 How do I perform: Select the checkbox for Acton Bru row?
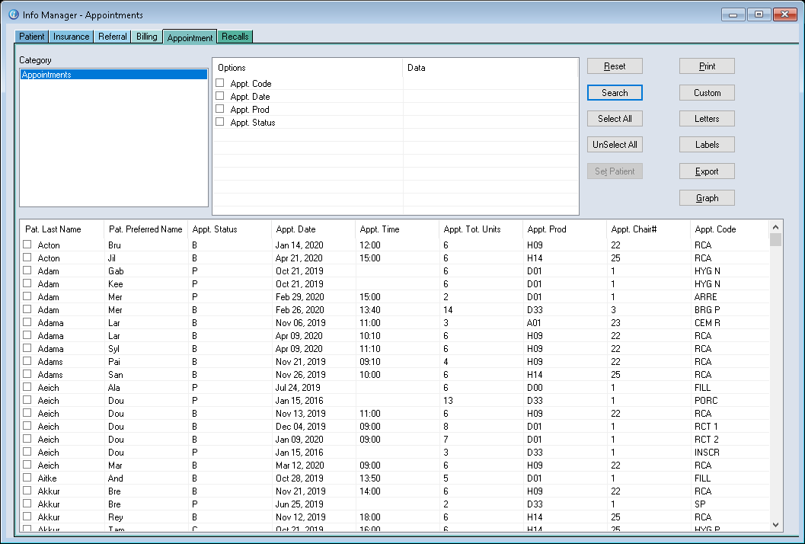[x=27, y=245]
